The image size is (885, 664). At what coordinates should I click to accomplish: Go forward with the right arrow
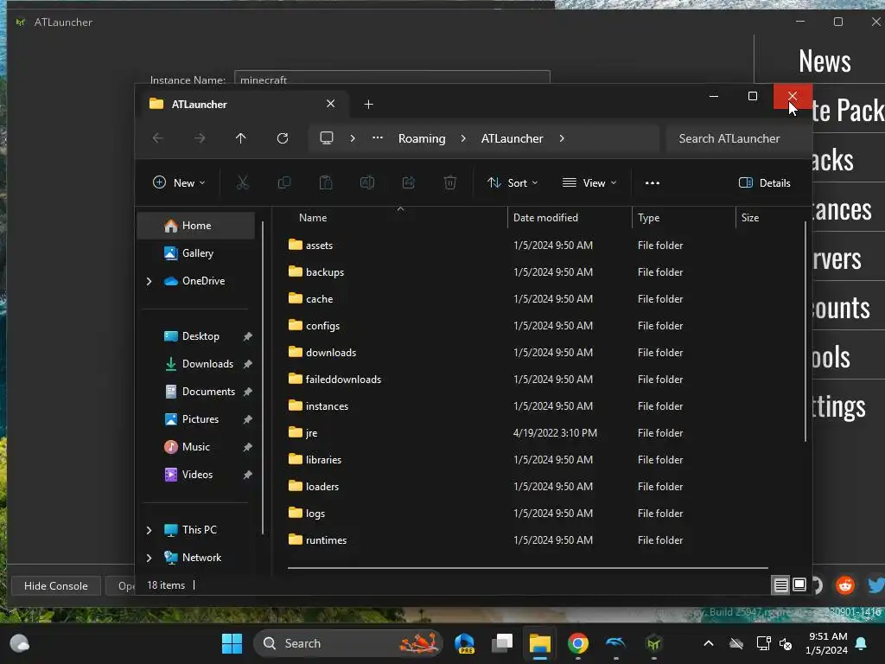coord(200,138)
